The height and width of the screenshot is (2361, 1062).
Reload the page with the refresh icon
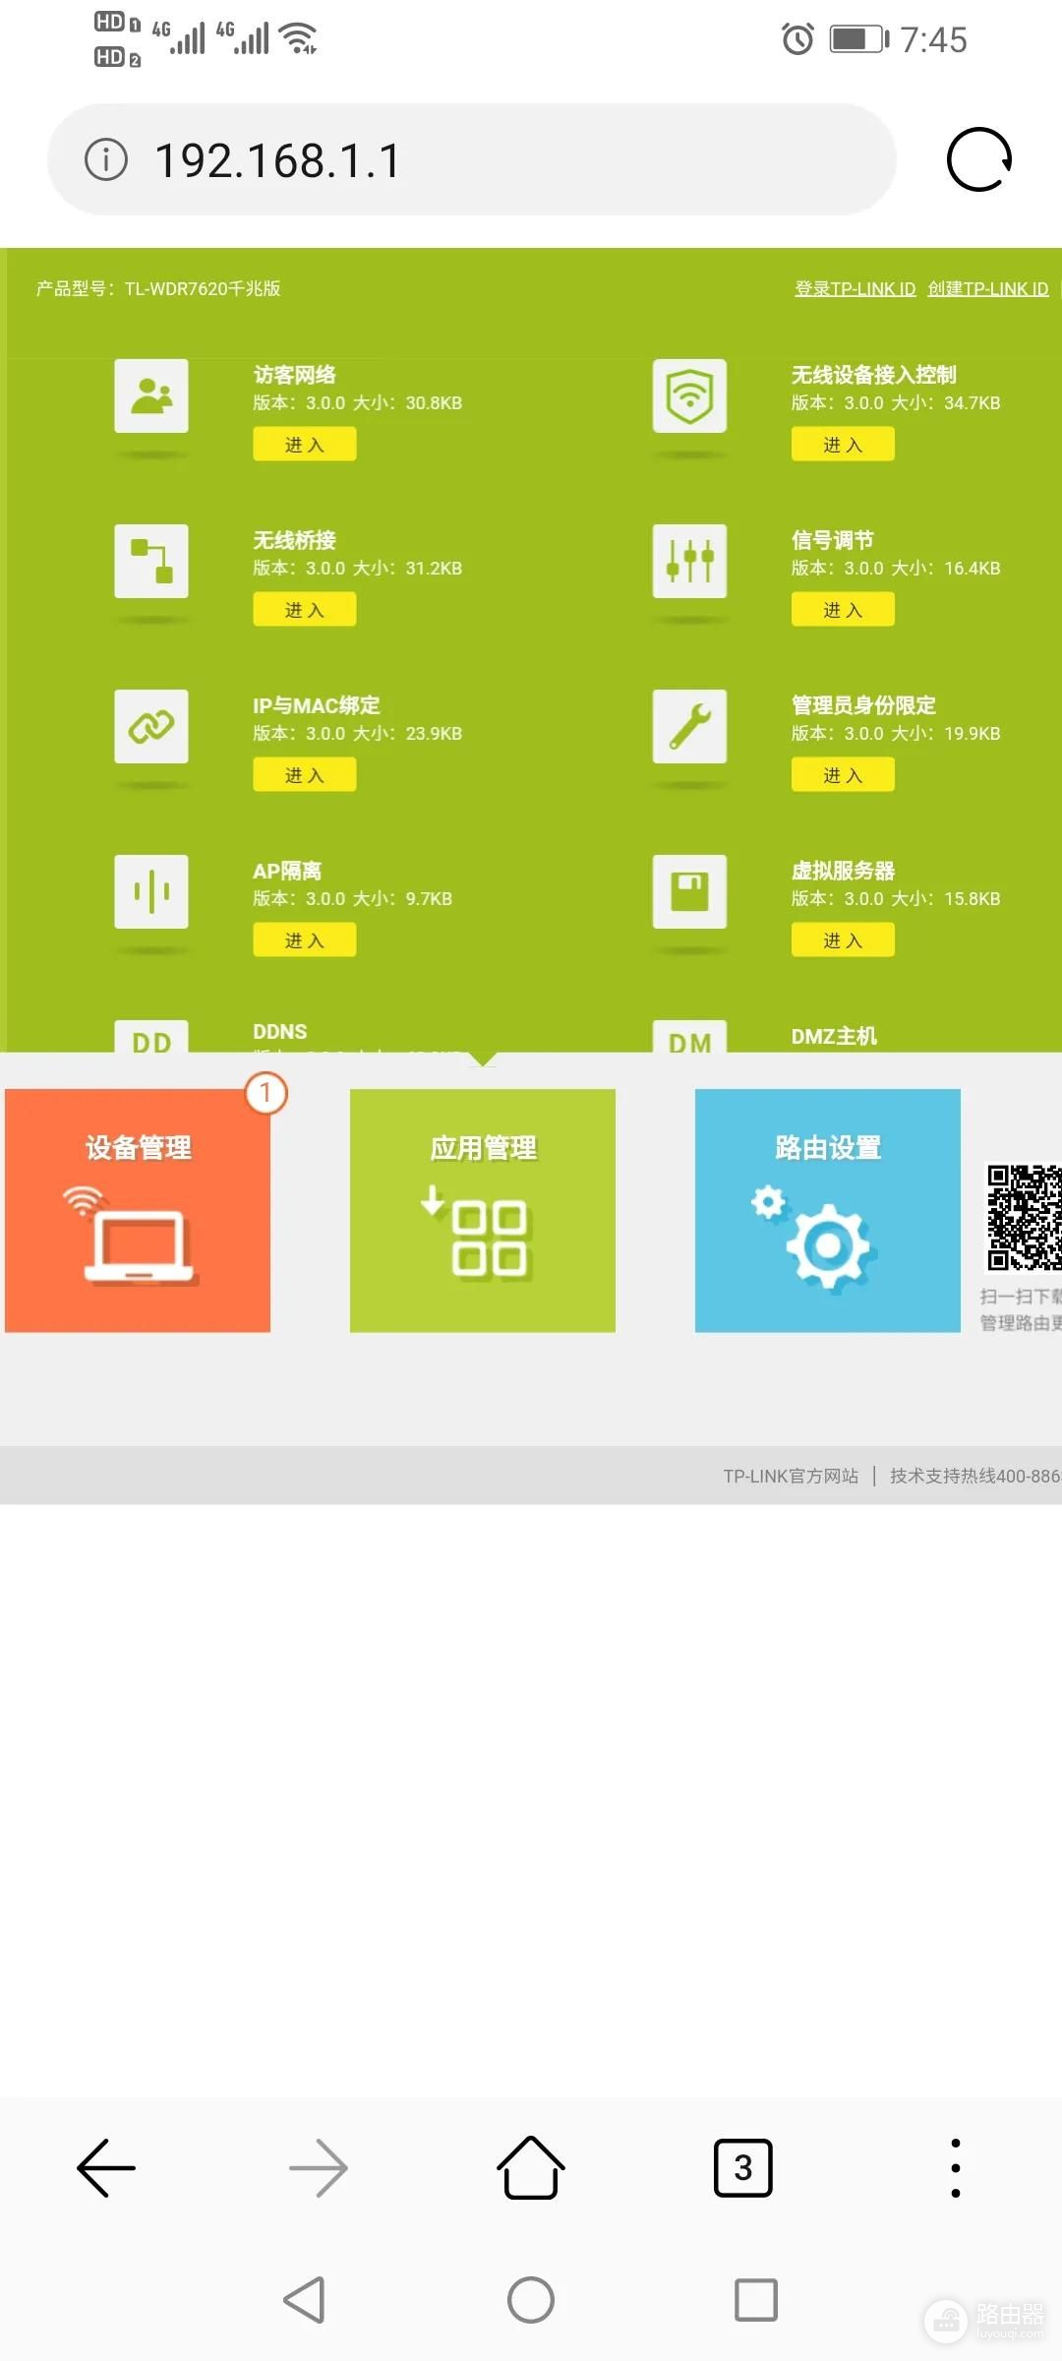point(979,159)
